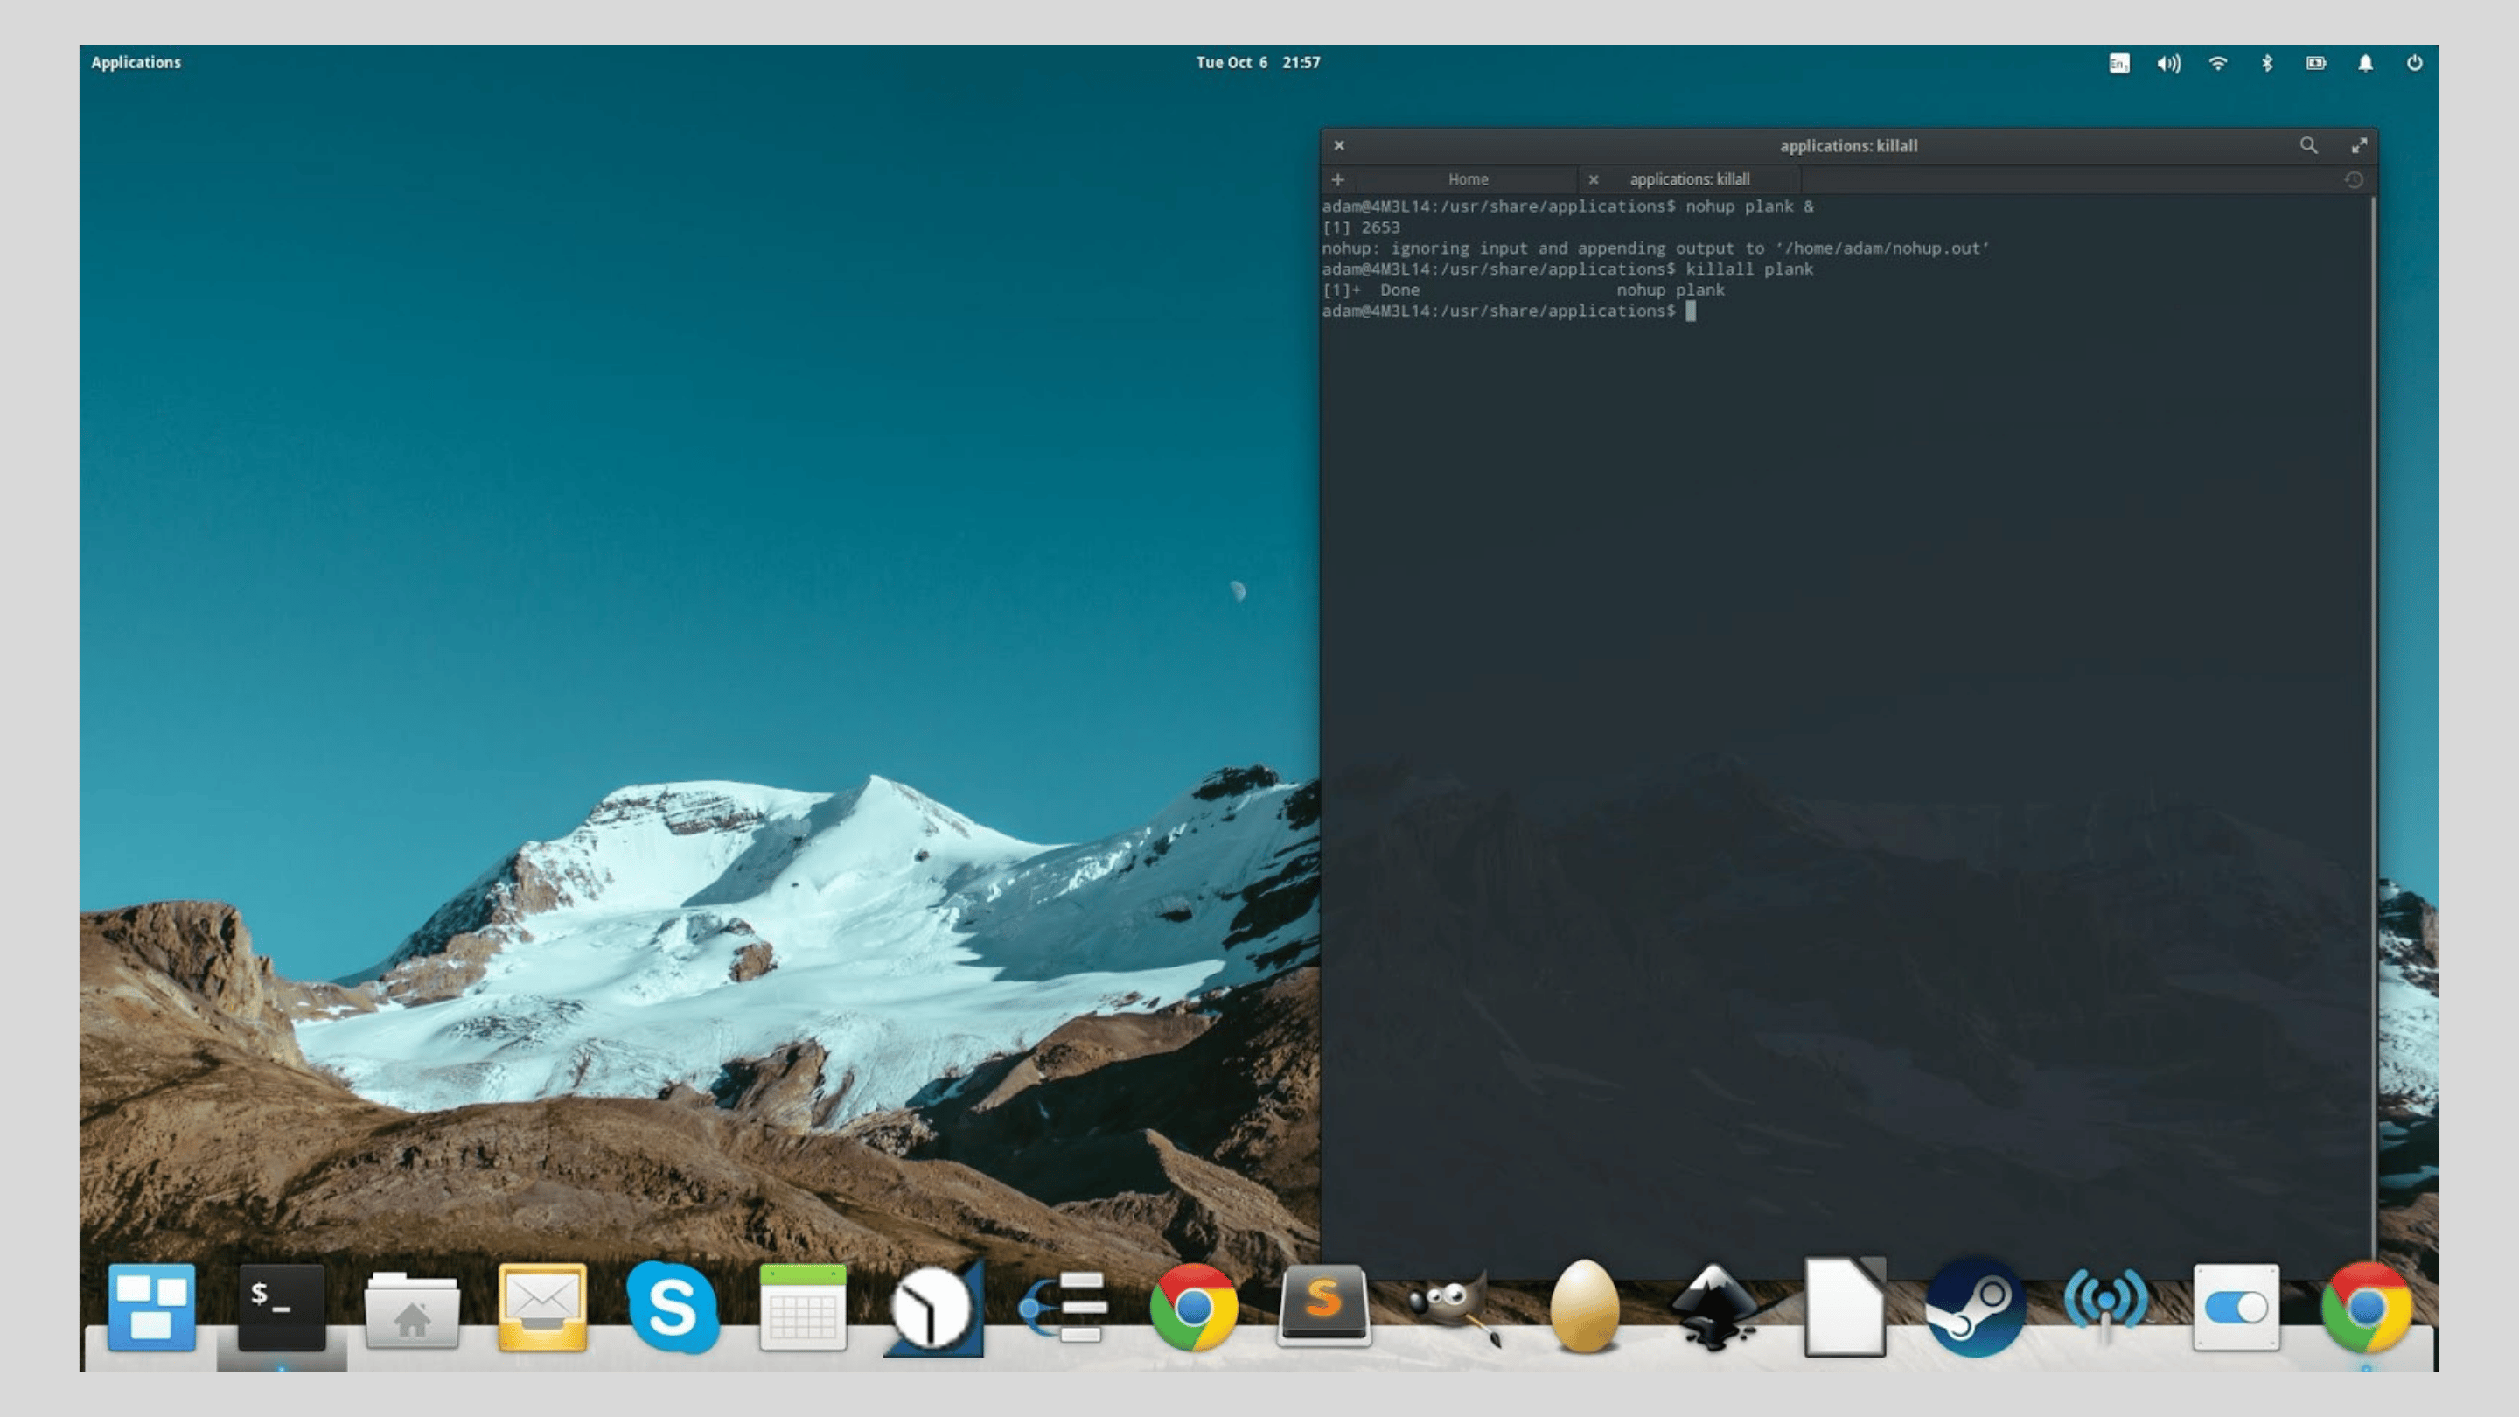2519x1417 pixels.
Task: Open the golden egg dock icon
Action: click(x=1584, y=1308)
